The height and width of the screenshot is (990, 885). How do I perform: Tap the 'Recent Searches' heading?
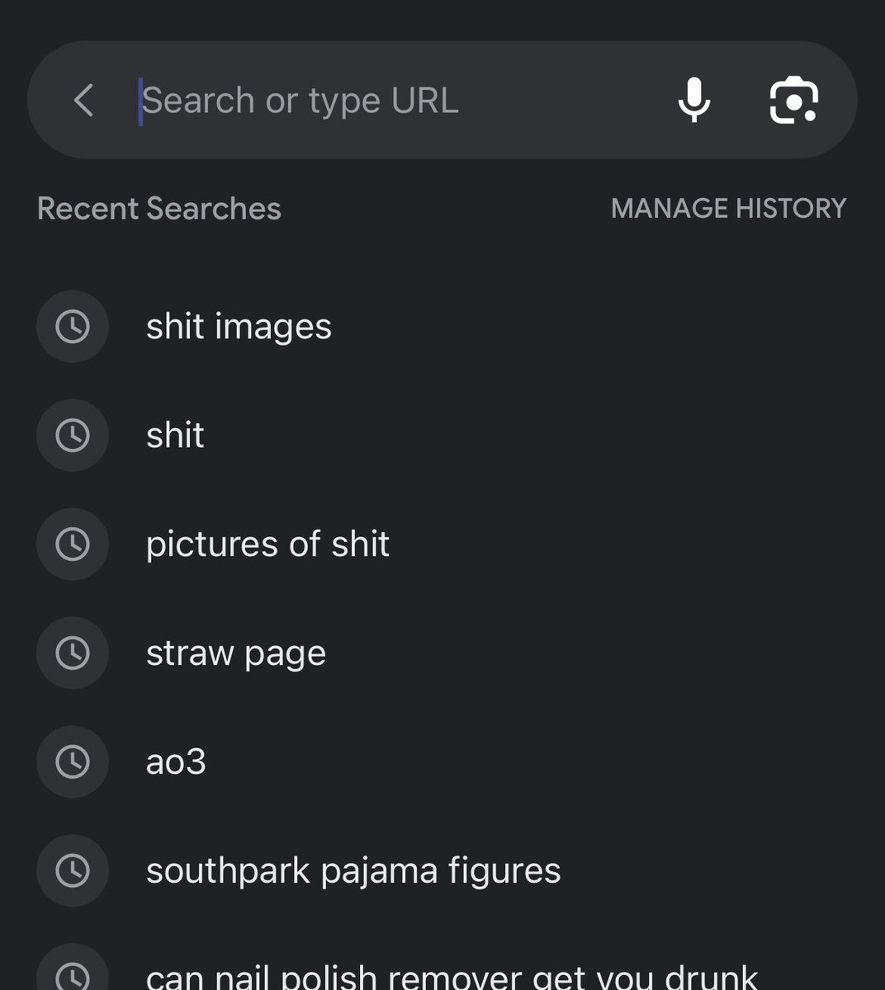pos(159,209)
